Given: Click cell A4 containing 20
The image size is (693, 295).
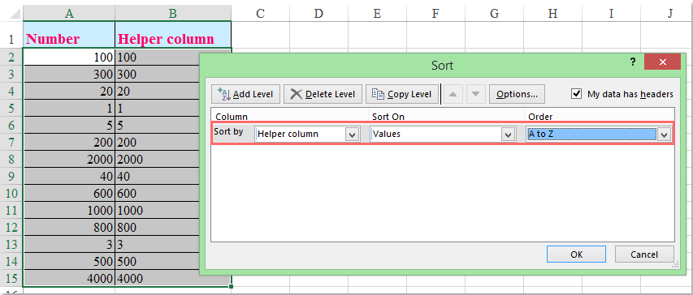Looking at the screenshot, I should click(69, 92).
